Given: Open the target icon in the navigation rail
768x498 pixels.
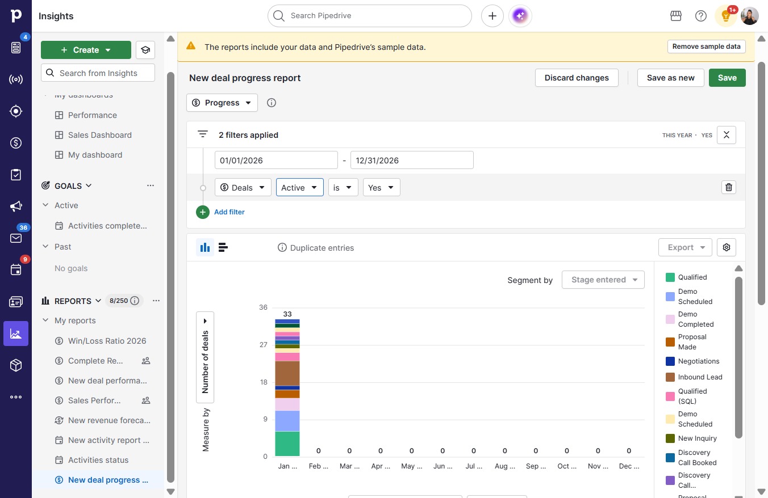Looking at the screenshot, I should tap(16, 111).
